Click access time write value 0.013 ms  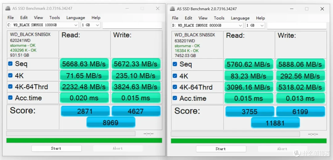[x=301, y=98]
